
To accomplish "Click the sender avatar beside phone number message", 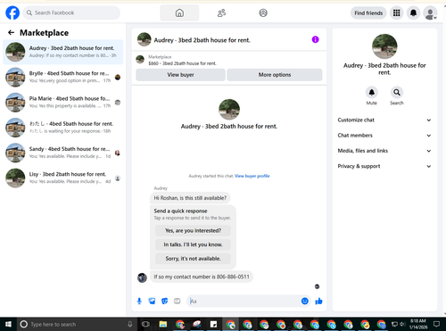I will coord(142,277).
